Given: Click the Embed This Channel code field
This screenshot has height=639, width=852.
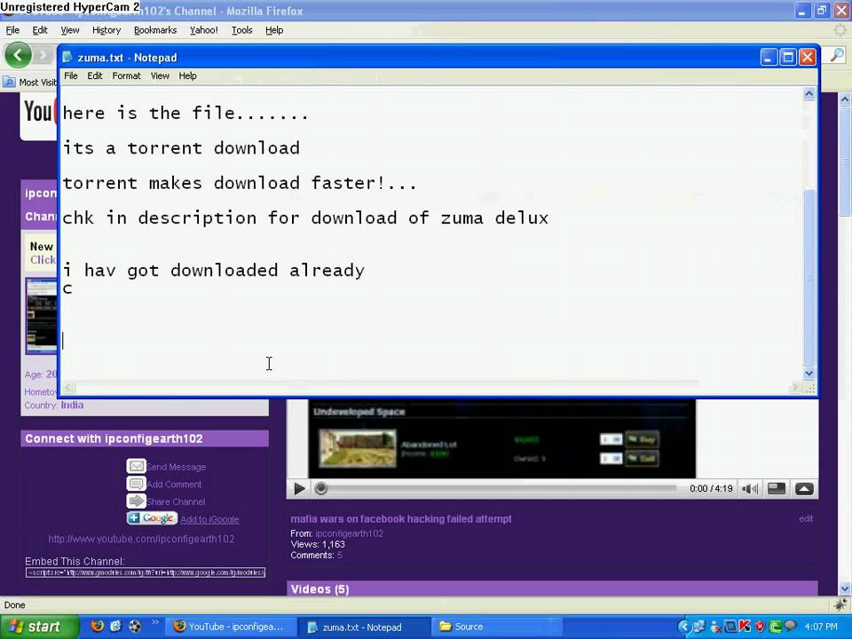Looking at the screenshot, I should click(146, 572).
